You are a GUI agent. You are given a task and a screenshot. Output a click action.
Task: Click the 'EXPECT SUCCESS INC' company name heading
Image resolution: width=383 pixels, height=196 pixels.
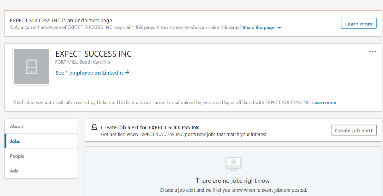coord(94,54)
